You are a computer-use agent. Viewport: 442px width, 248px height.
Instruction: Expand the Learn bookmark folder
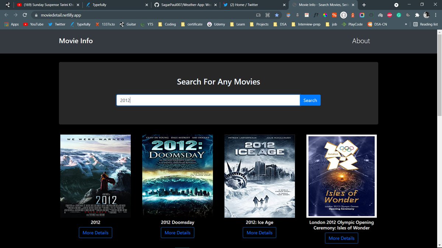click(237, 24)
